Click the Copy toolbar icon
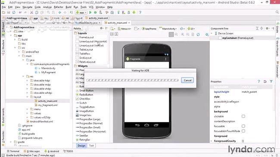The height and width of the screenshot is (157, 280). tap(37, 12)
